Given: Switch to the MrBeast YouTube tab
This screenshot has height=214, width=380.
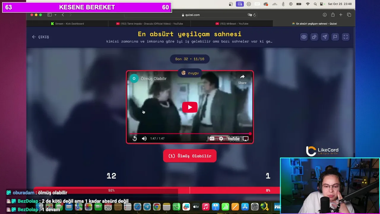Looking at the screenshot, I should [x=232, y=23].
